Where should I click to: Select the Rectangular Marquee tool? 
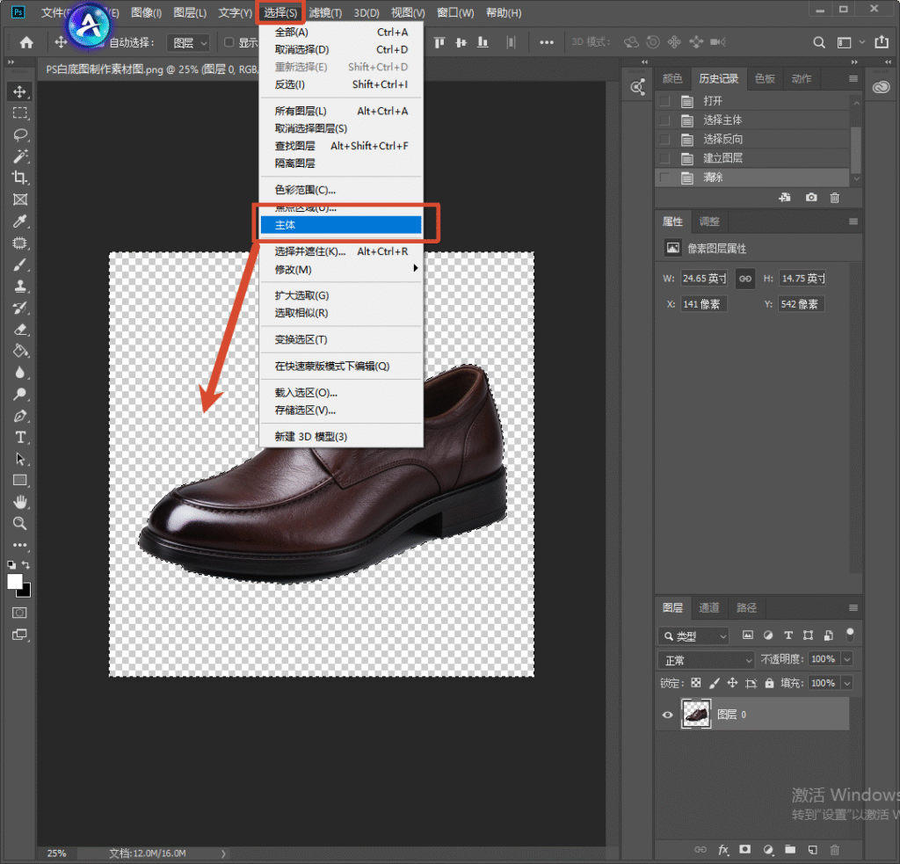(x=20, y=113)
